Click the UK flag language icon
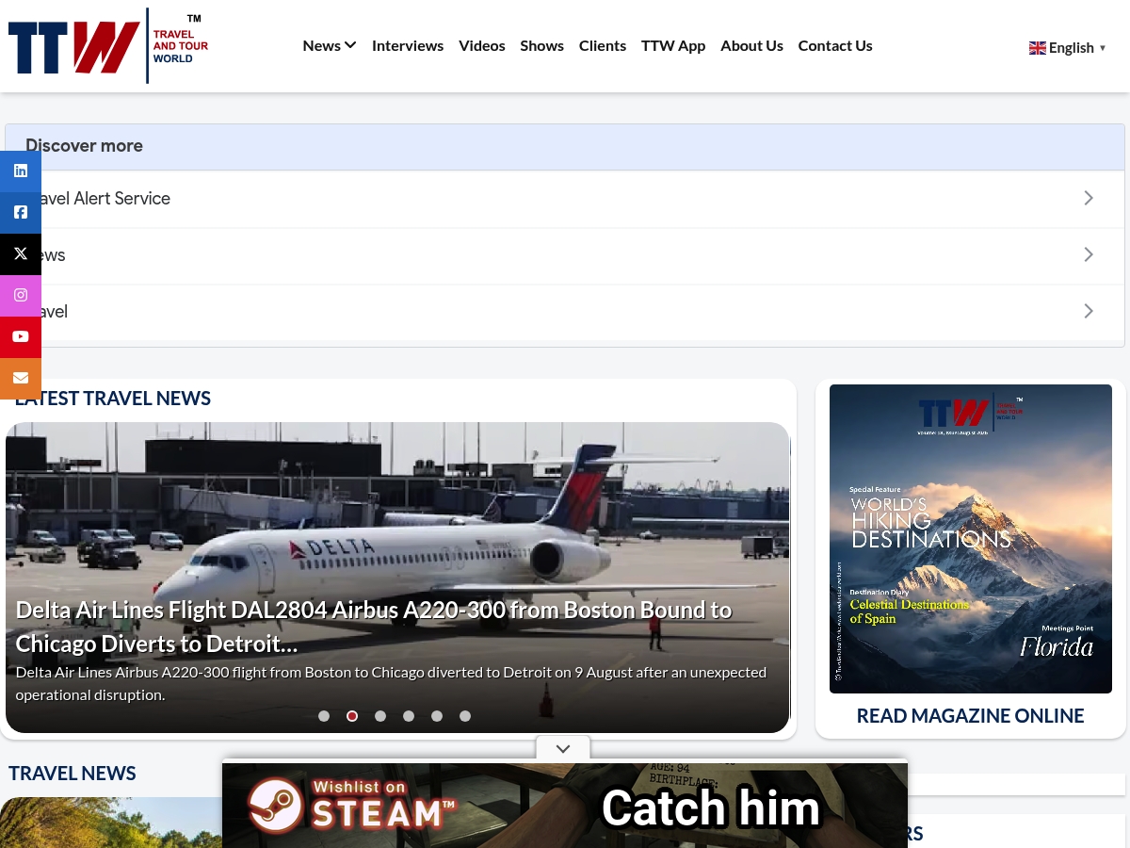The width and height of the screenshot is (1130, 848). (1038, 48)
